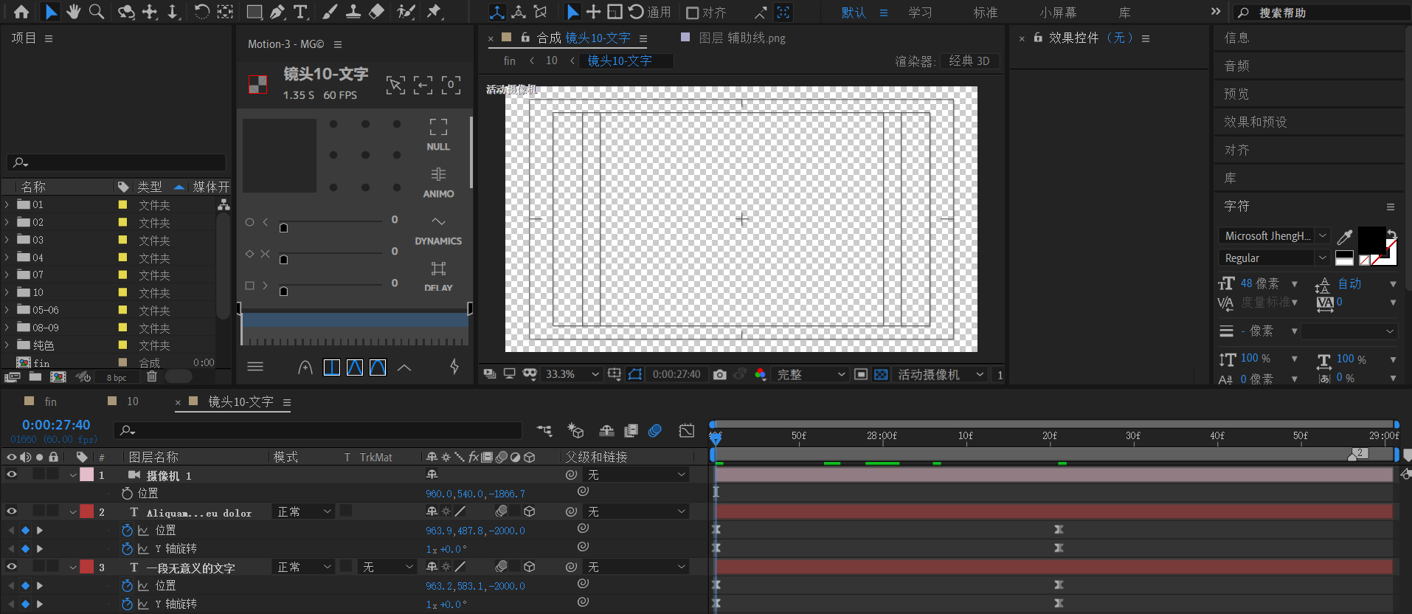
Task: Hide the Aliquam eu dolor text layer
Action: tap(12, 511)
